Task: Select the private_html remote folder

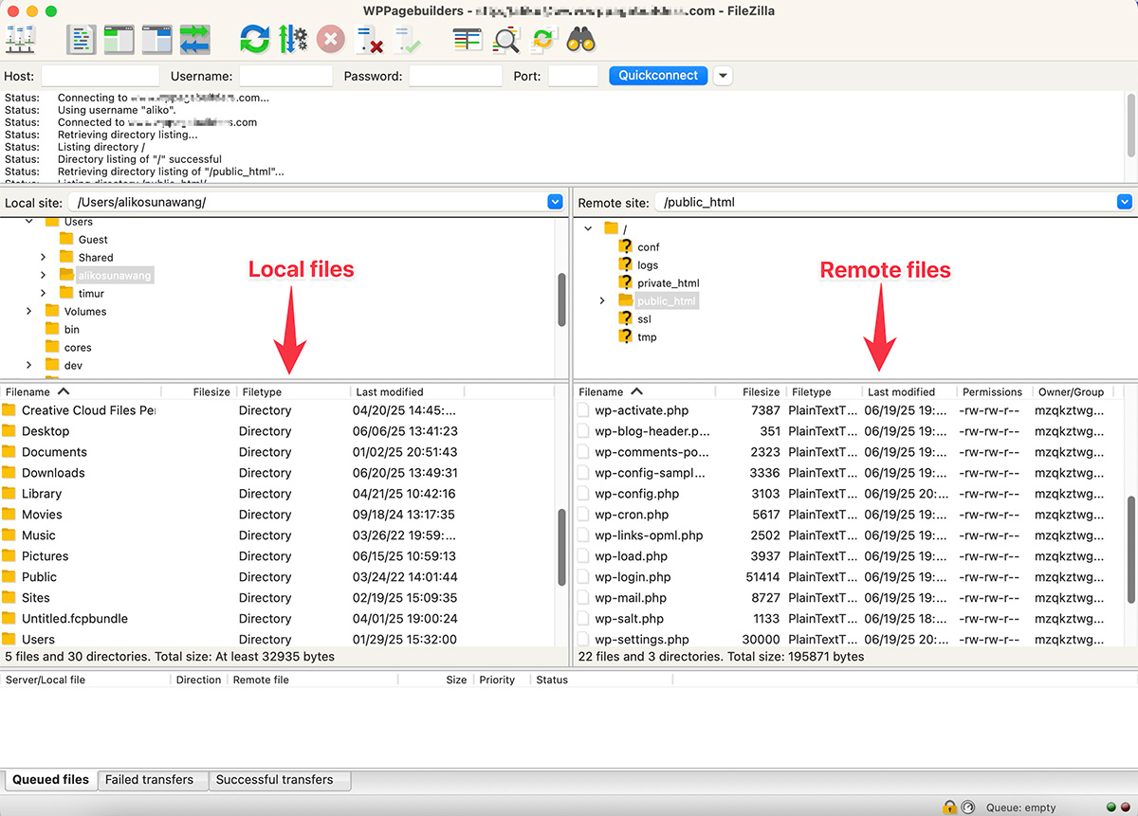Action: pyautogui.click(x=669, y=283)
